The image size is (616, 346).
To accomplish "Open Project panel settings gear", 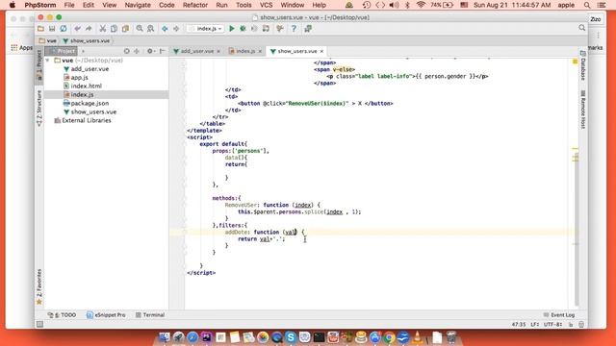I will pyautogui.click(x=150, y=51).
